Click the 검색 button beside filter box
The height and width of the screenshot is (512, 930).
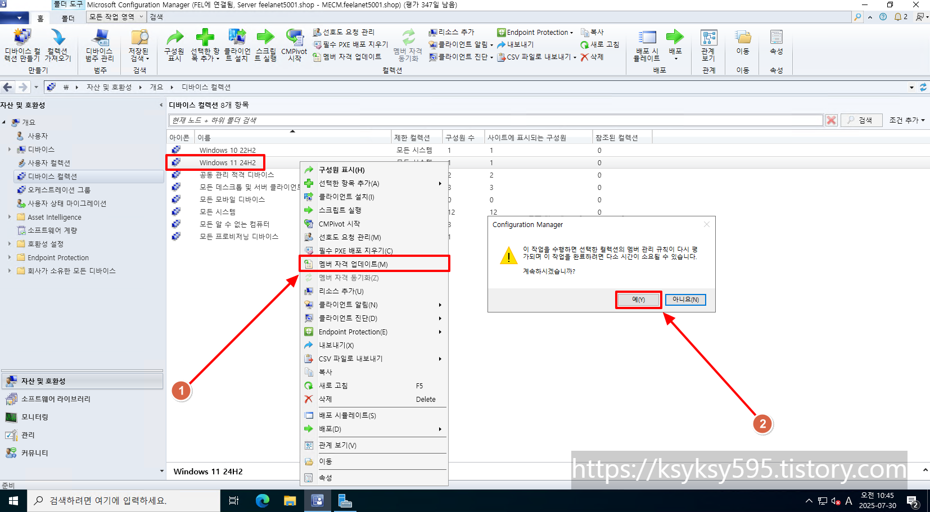coord(860,120)
